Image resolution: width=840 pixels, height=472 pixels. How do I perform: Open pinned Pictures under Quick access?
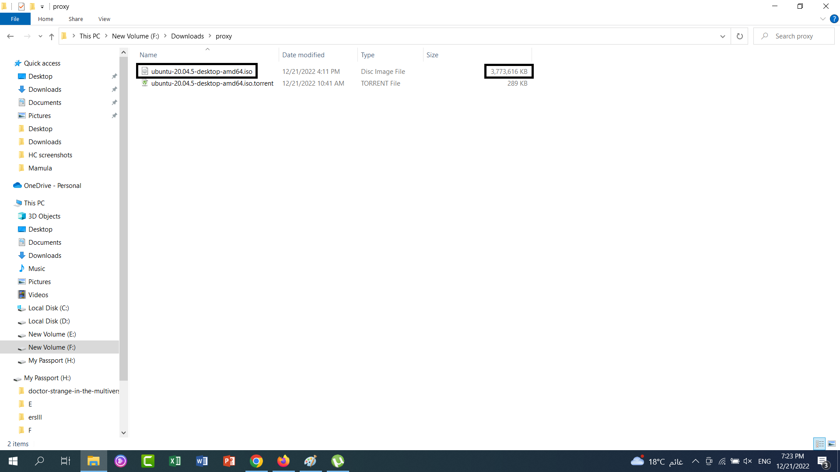tap(39, 116)
